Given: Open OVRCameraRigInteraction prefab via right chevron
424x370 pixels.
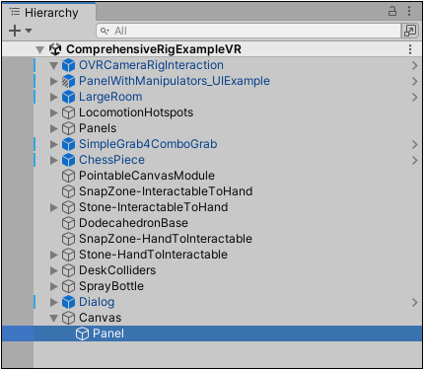Looking at the screenshot, I should point(414,65).
